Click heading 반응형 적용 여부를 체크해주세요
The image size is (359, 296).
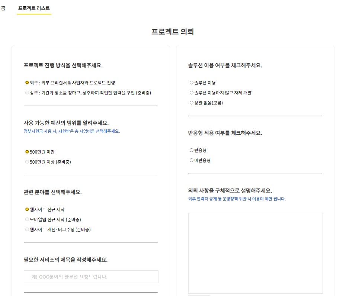pos(225,133)
